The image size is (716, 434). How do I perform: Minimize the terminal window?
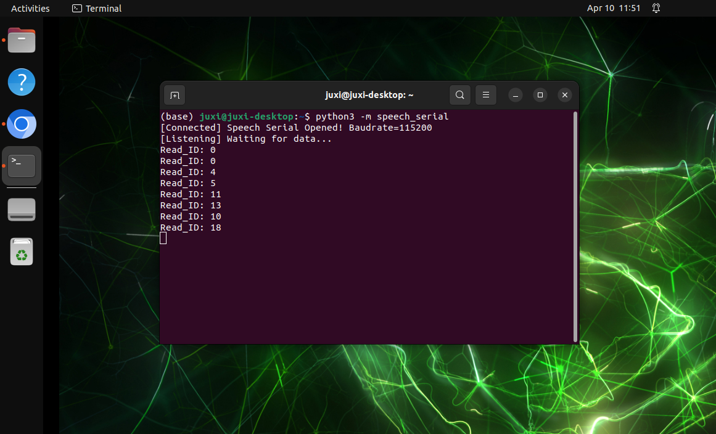pyautogui.click(x=516, y=95)
